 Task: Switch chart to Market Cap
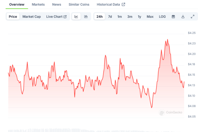click(x=32, y=16)
